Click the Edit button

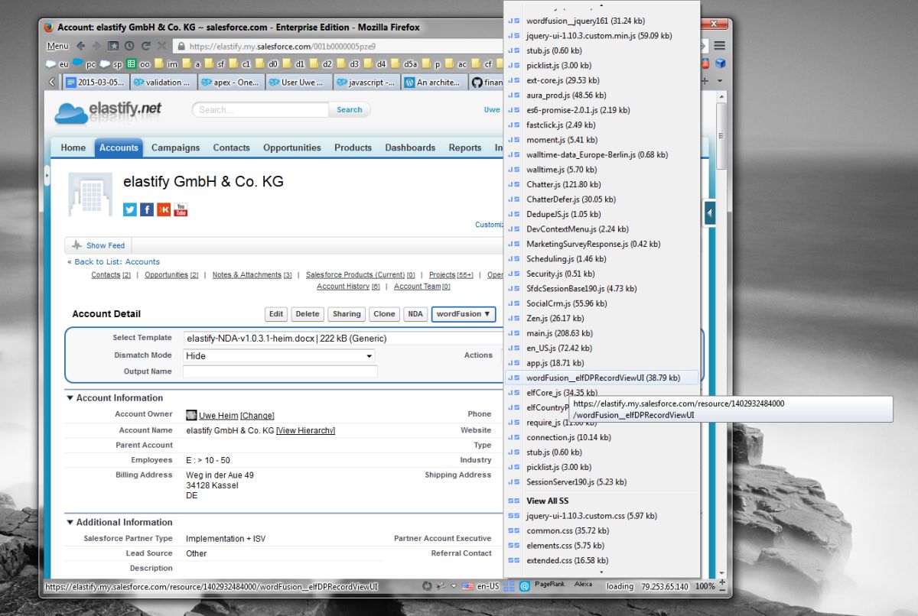[276, 314]
